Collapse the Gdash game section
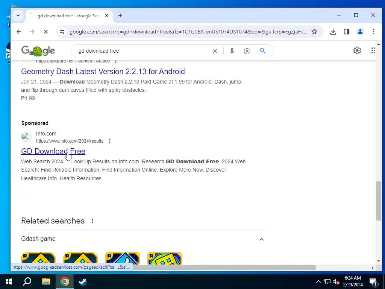 pos(262,239)
